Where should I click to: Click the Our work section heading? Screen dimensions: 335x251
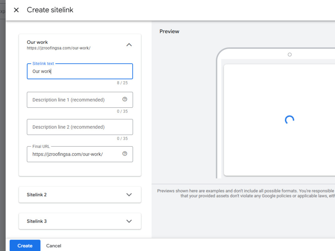coord(37,42)
